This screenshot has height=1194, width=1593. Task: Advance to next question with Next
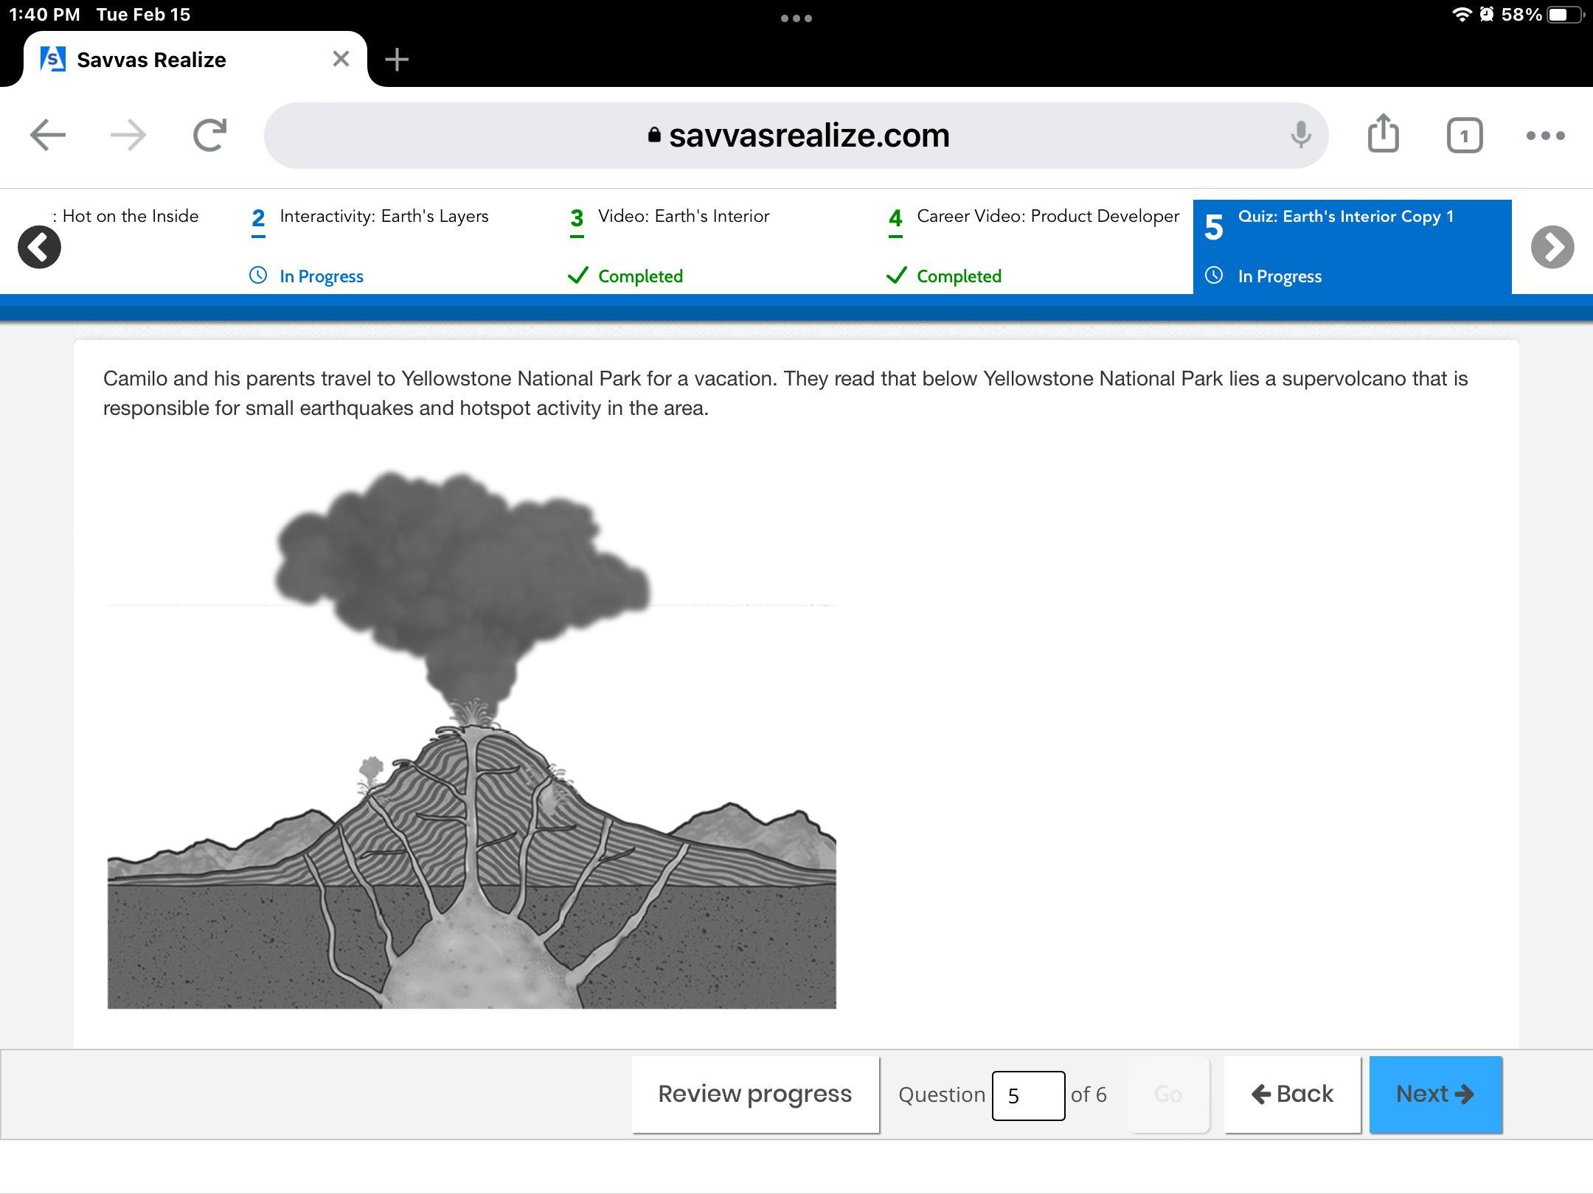coord(1435,1094)
